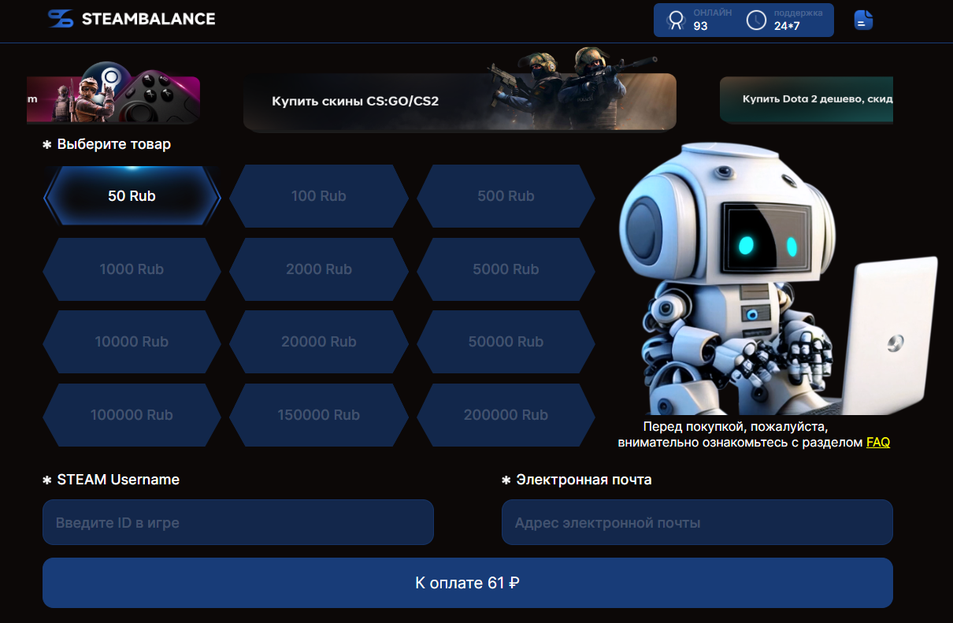
Task: Choose the 150000 Rub amount
Action: point(319,415)
